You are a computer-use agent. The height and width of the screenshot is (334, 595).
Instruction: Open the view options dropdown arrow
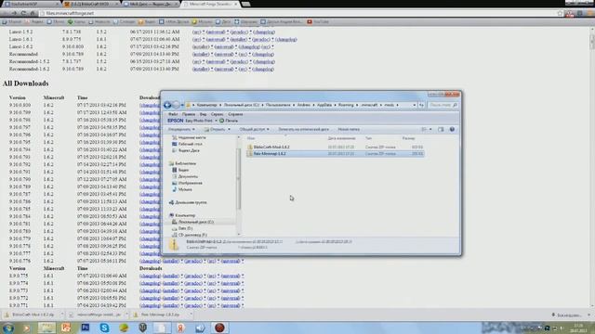(x=430, y=130)
